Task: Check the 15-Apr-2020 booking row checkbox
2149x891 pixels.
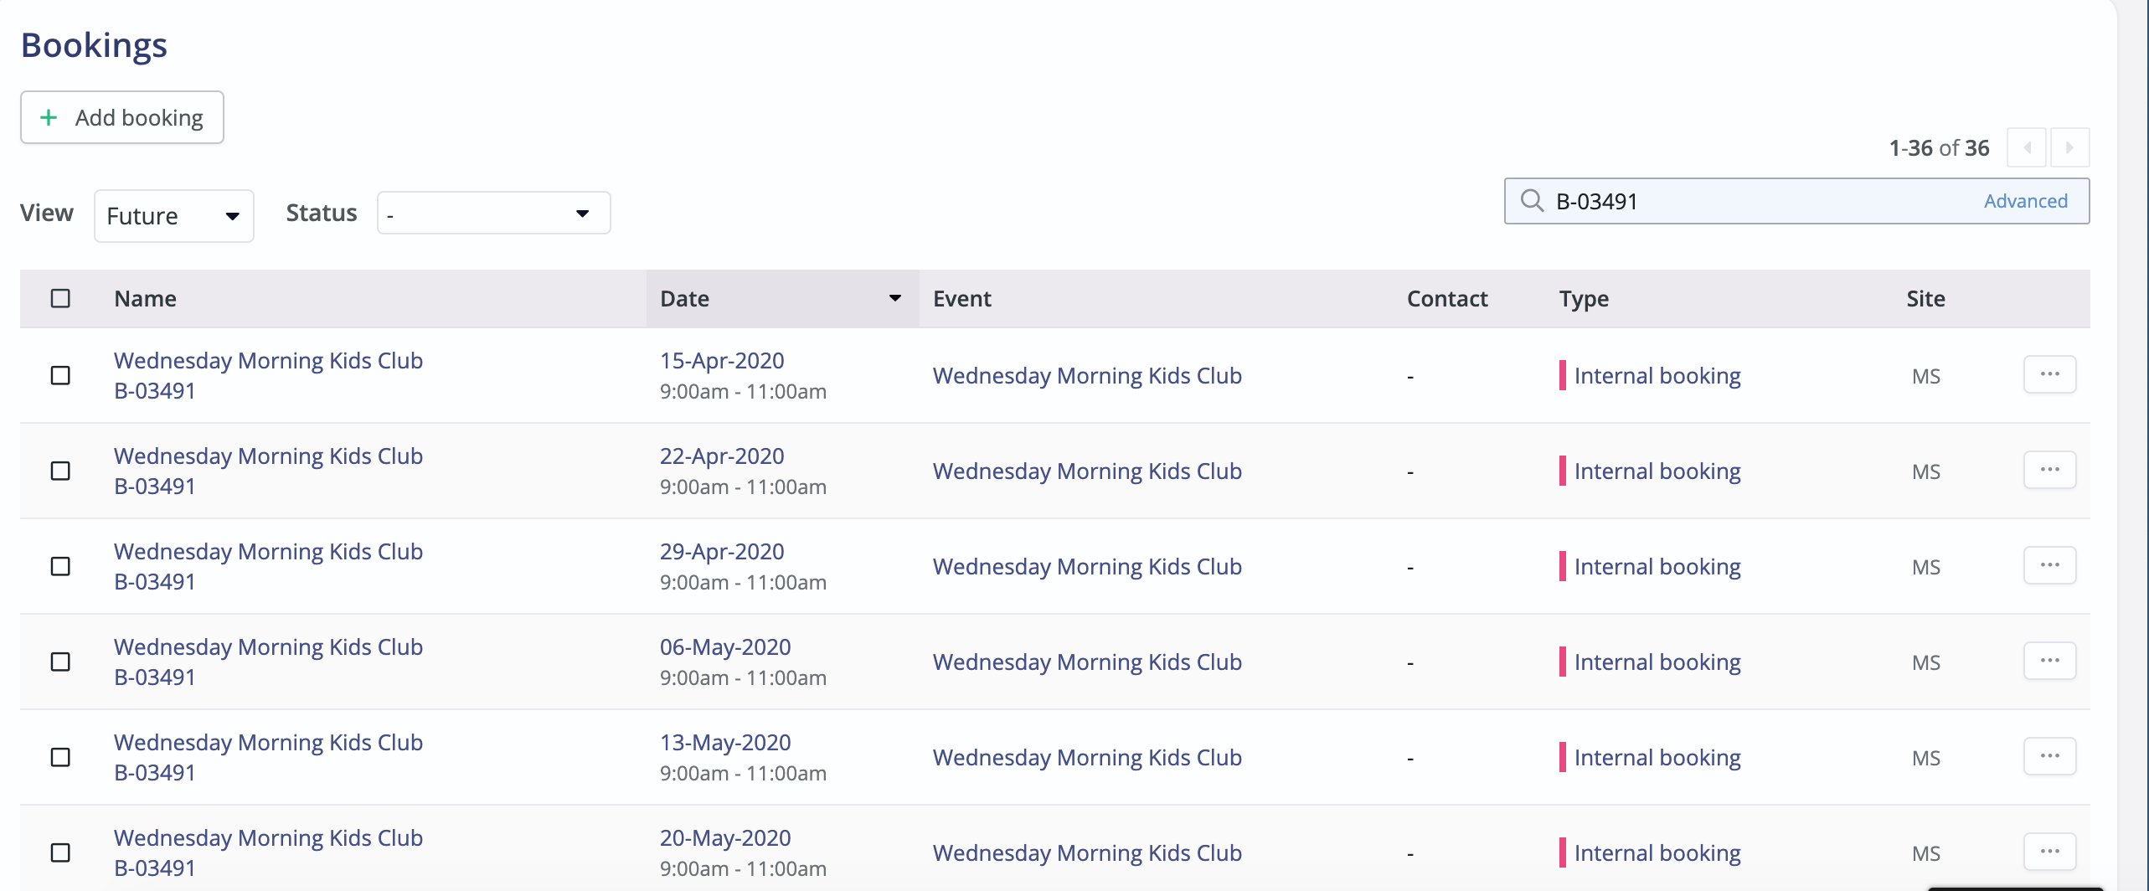Action: coord(59,376)
